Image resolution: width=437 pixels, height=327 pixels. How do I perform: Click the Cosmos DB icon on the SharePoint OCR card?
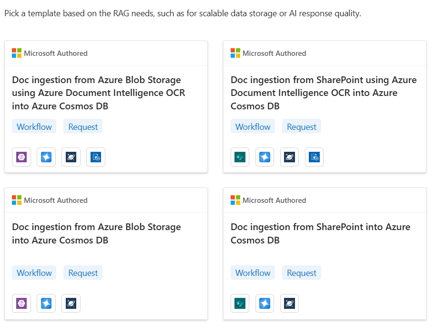289,157
